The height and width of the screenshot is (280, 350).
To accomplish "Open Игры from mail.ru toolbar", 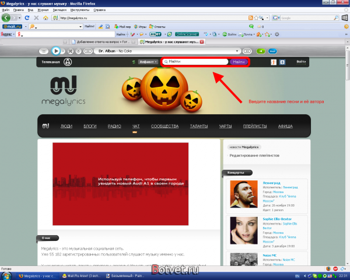I will [140, 27].
